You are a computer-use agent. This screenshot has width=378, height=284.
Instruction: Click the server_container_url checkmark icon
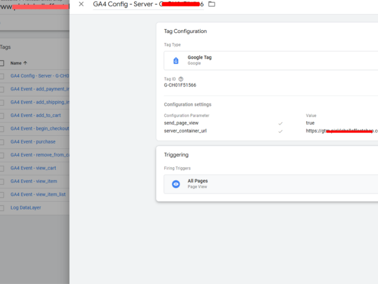[x=280, y=132]
